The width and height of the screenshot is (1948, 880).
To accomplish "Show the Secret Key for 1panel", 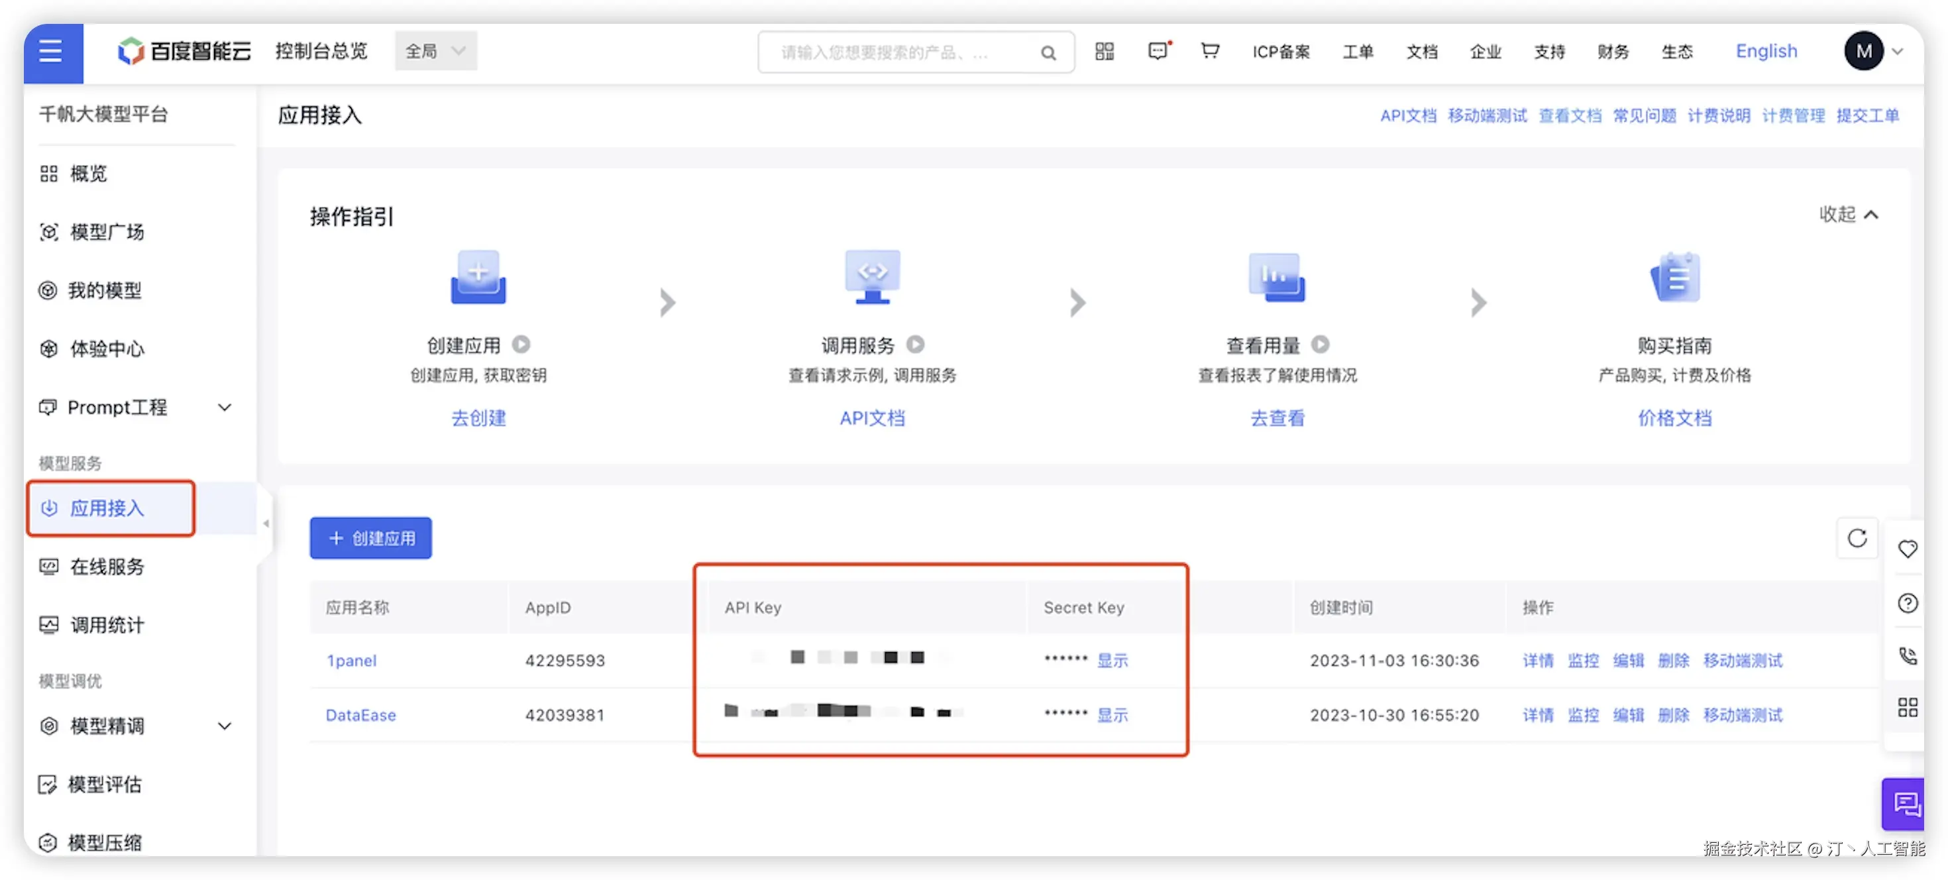I will 1112,660.
